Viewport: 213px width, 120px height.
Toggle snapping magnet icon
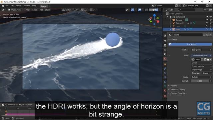(82, 10)
